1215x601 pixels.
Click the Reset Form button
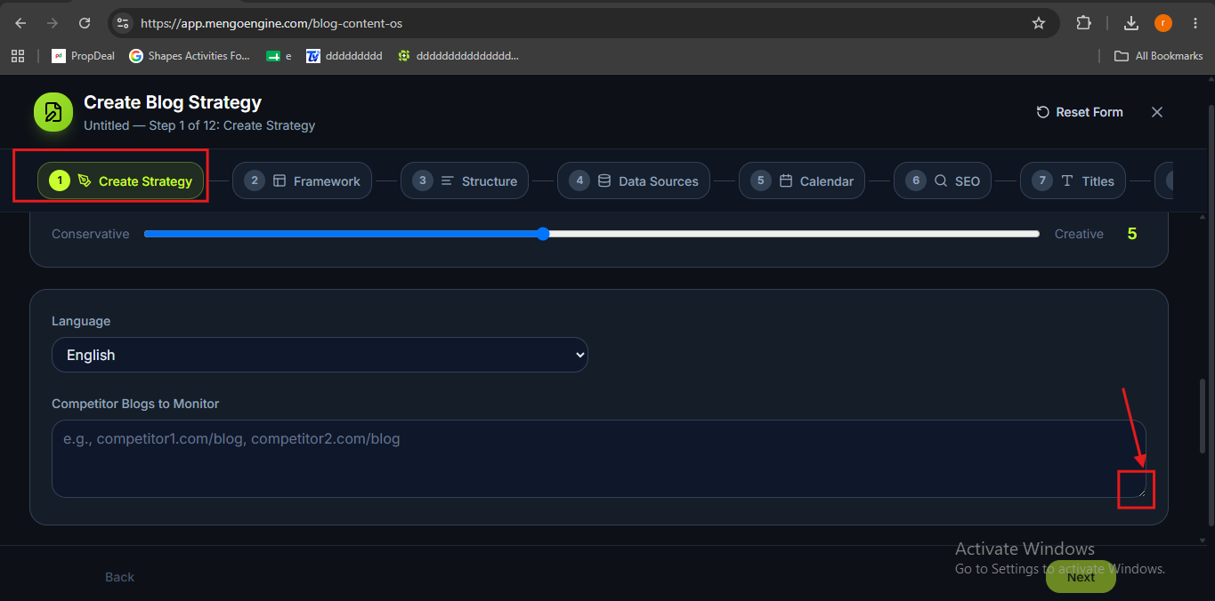coord(1080,112)
